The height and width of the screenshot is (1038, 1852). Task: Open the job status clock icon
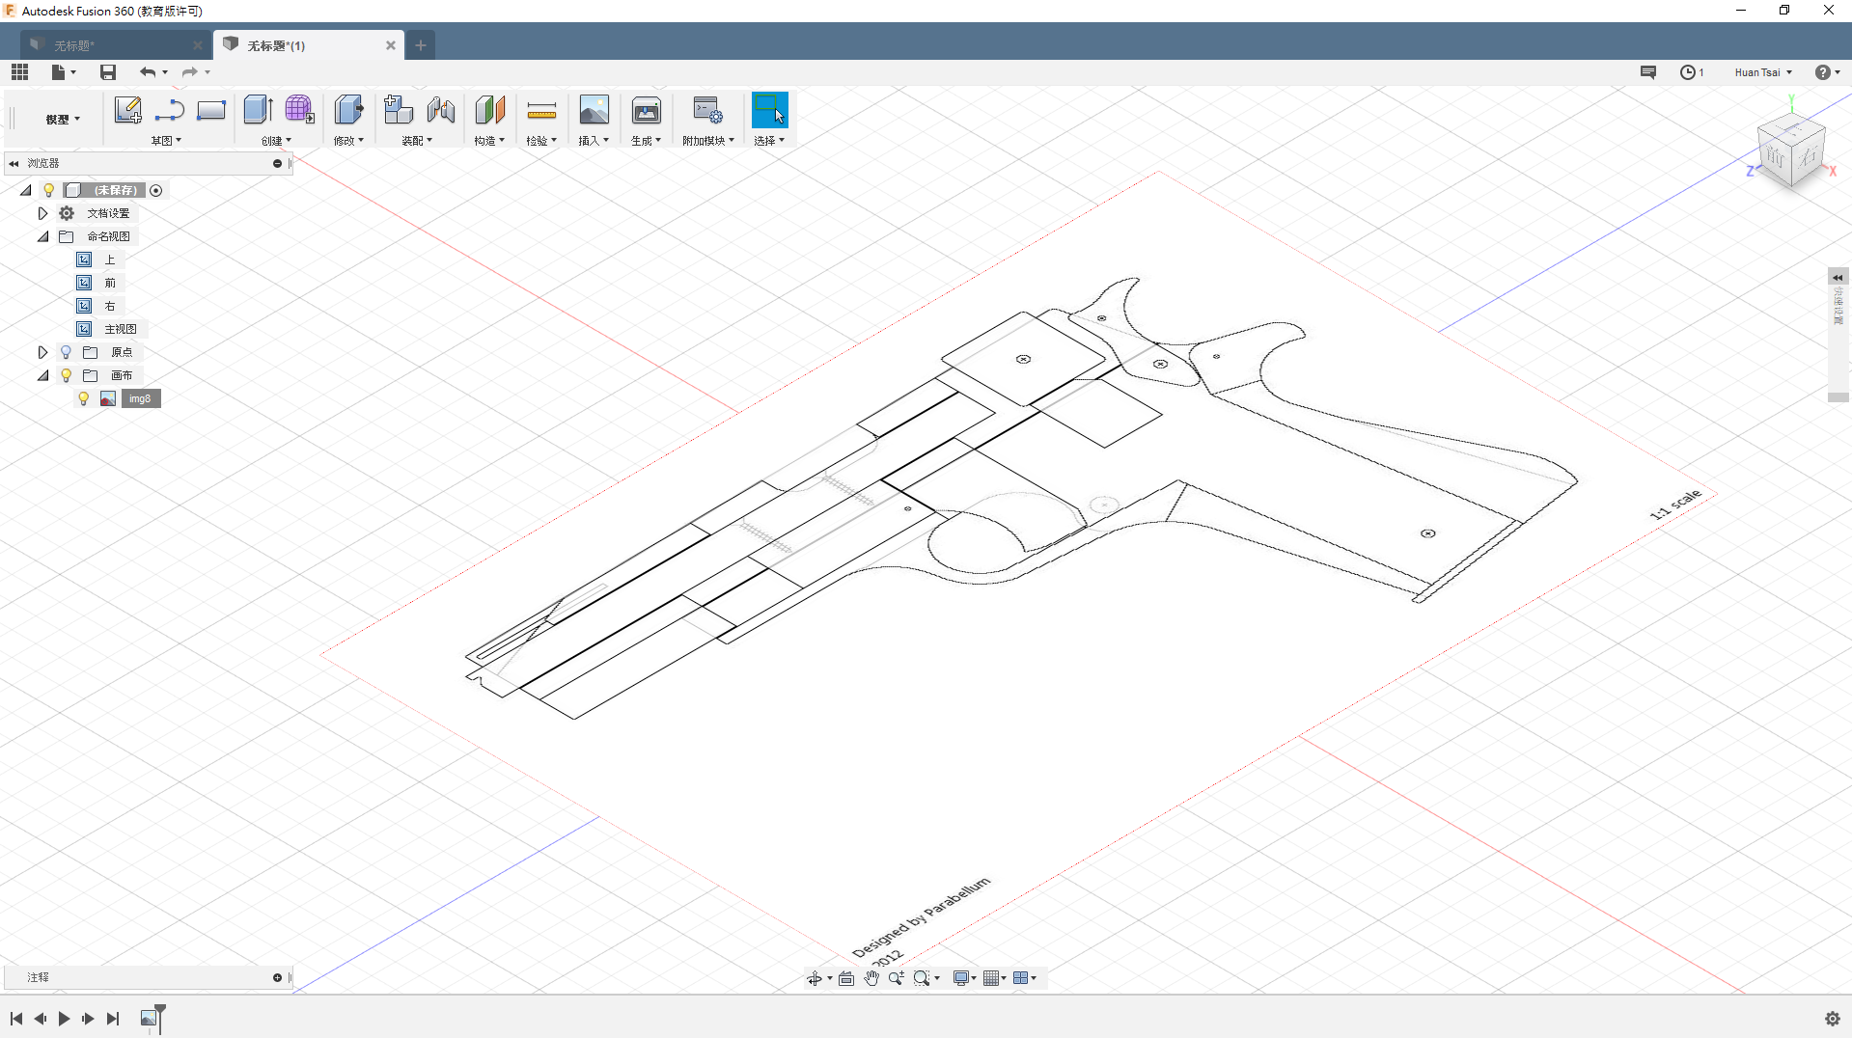click(1688, 72)
